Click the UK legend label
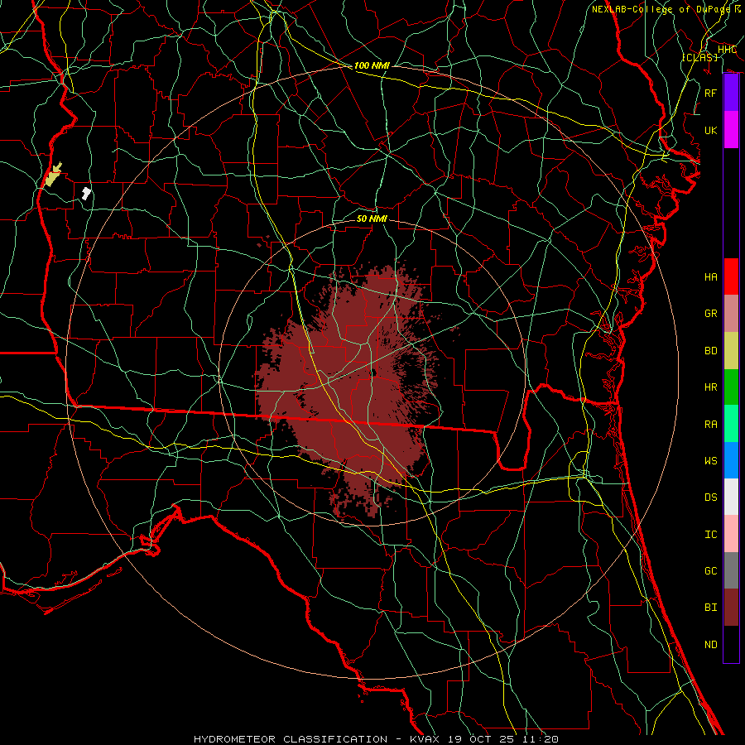745x745 pixels. point(710,130)
